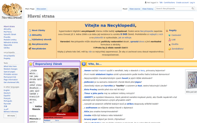
Task: Open the Xenon article link
Action: tap(87, 71)
